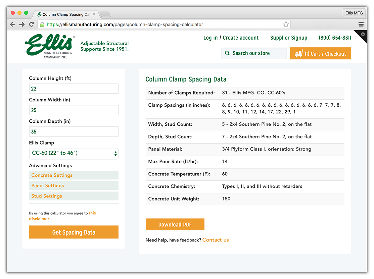Click the browser back arrow

click(13, 24)
